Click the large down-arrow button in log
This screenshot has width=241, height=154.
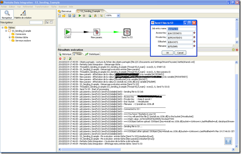tap(228, 141)
